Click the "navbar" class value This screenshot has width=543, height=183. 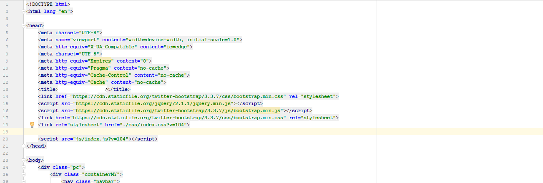click(x=105, y=181)
